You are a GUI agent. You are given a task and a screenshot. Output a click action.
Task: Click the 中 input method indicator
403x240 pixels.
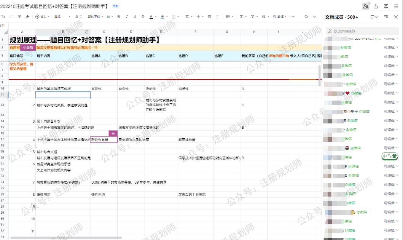pos(385,156)
